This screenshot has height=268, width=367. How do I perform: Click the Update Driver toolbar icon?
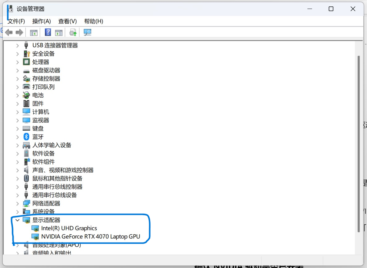coord(73,32)
